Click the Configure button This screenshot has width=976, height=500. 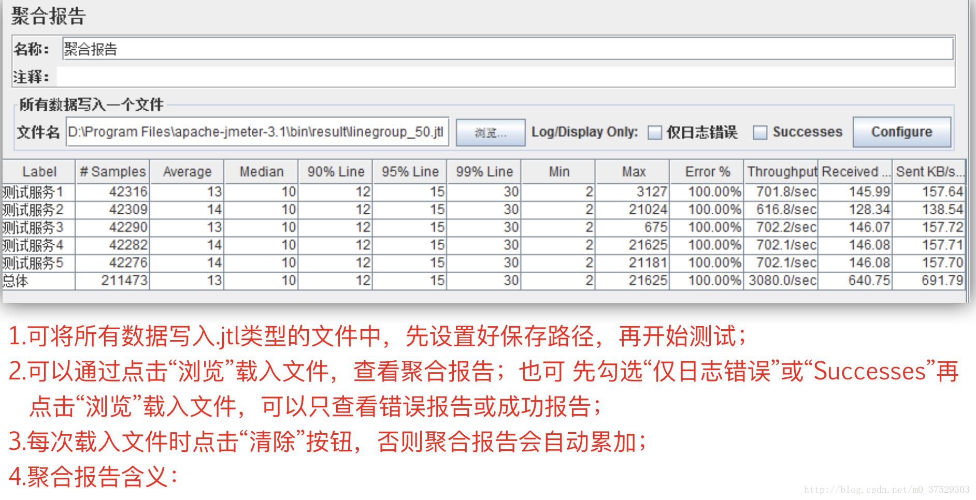902,133
